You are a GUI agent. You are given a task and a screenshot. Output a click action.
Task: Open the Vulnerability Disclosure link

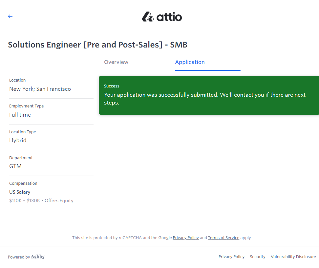pos(293,257)
